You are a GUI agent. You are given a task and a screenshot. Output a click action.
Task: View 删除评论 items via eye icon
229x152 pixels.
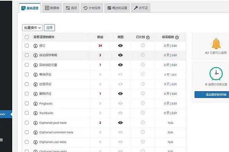[120, 94]
